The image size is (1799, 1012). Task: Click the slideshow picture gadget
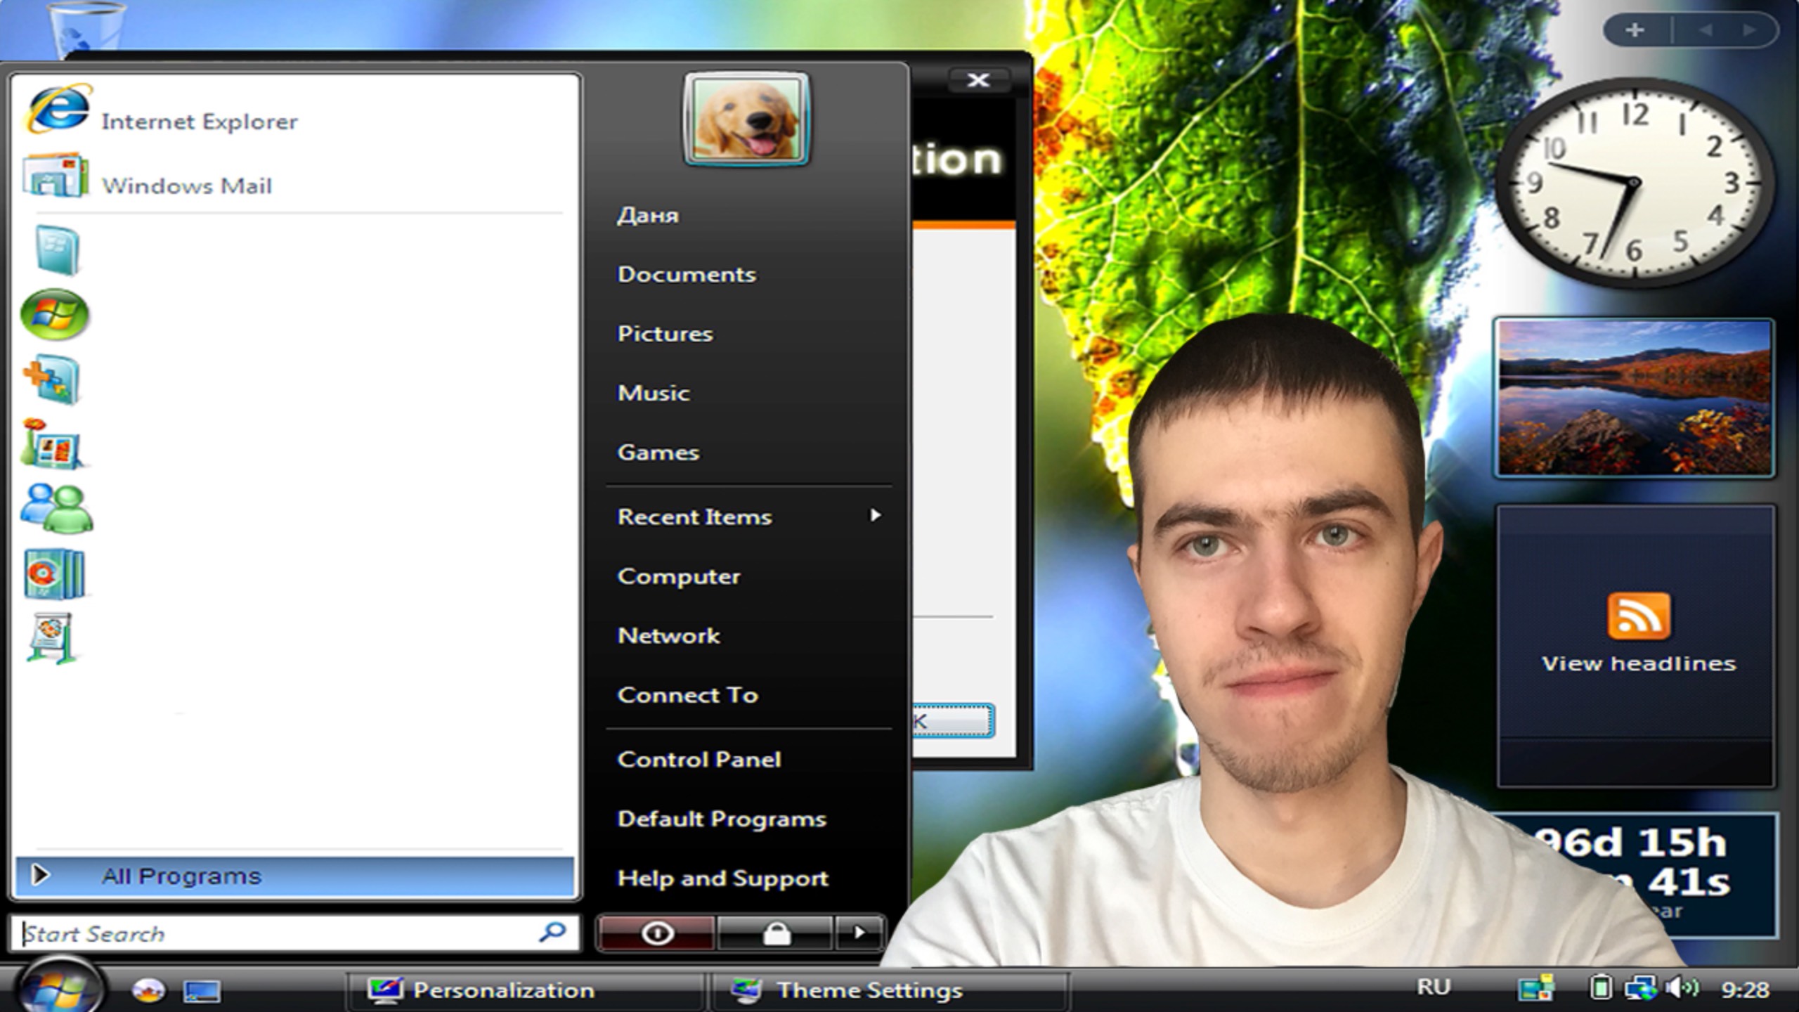pyautogui.click(x=1635, y=398)
